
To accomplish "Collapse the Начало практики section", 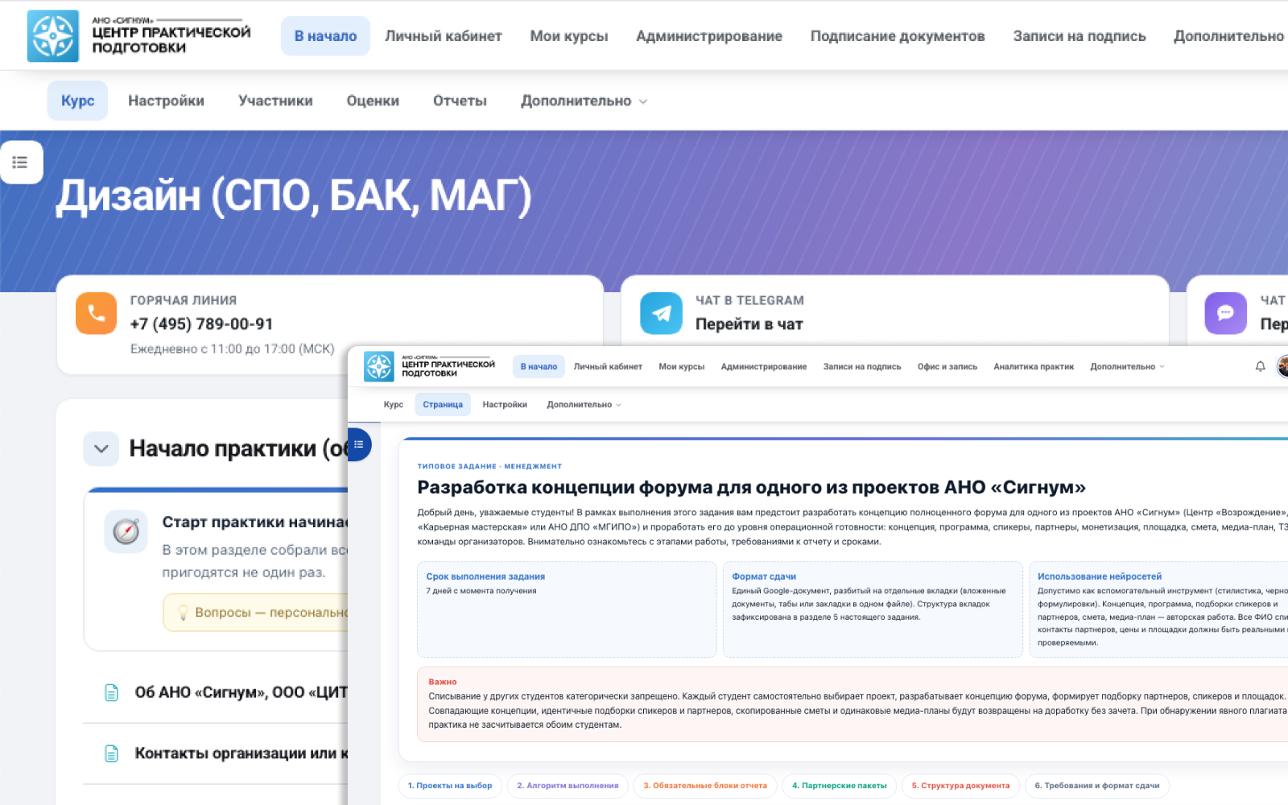I will point(101,448).
